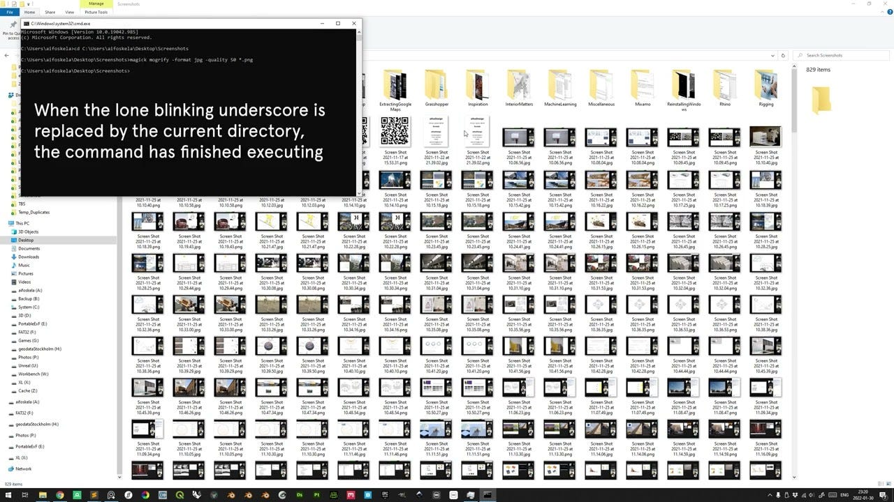Open Google Chrome from the taskbar
This screenshot has width=894, height=502.
click(x=59, y=495)
